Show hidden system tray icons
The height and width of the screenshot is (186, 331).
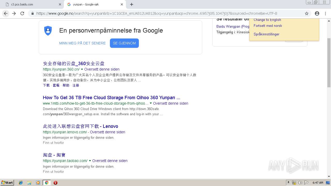tap(288, 183)
